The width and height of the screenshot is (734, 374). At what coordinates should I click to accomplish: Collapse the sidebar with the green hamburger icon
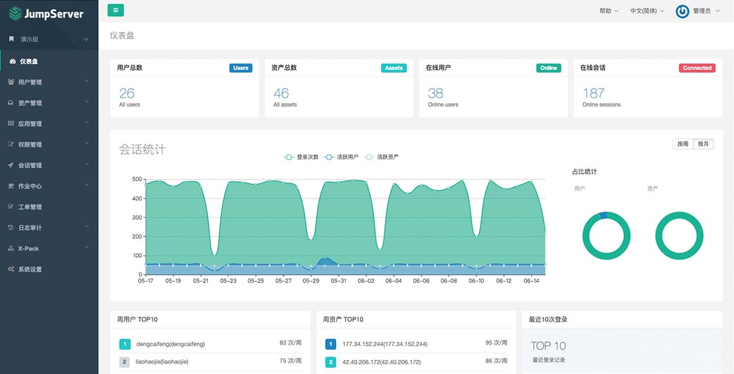[x=115, y=10]
